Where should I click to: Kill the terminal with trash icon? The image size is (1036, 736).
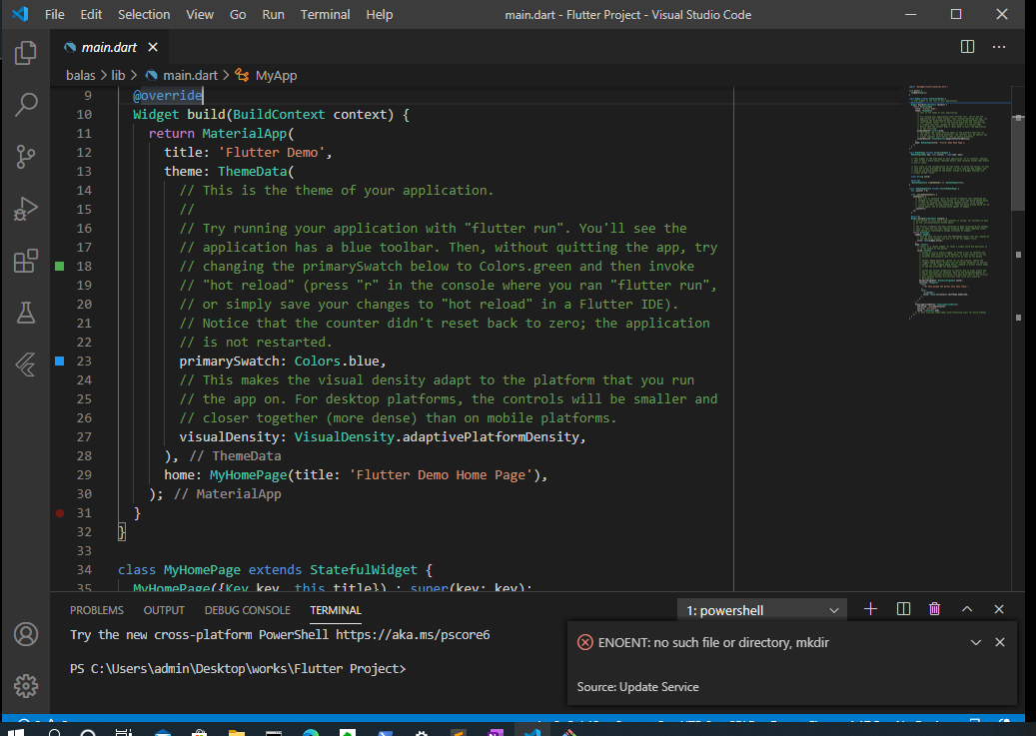934,609
